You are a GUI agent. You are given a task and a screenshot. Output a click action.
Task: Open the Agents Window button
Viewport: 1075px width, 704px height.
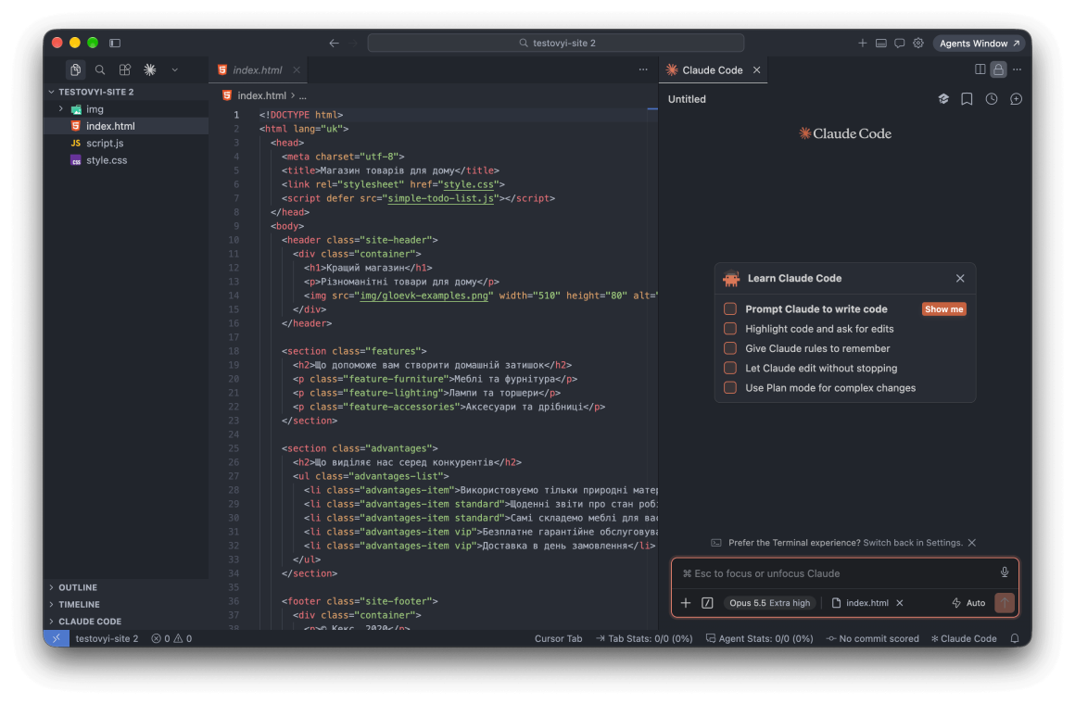[979, 44]
